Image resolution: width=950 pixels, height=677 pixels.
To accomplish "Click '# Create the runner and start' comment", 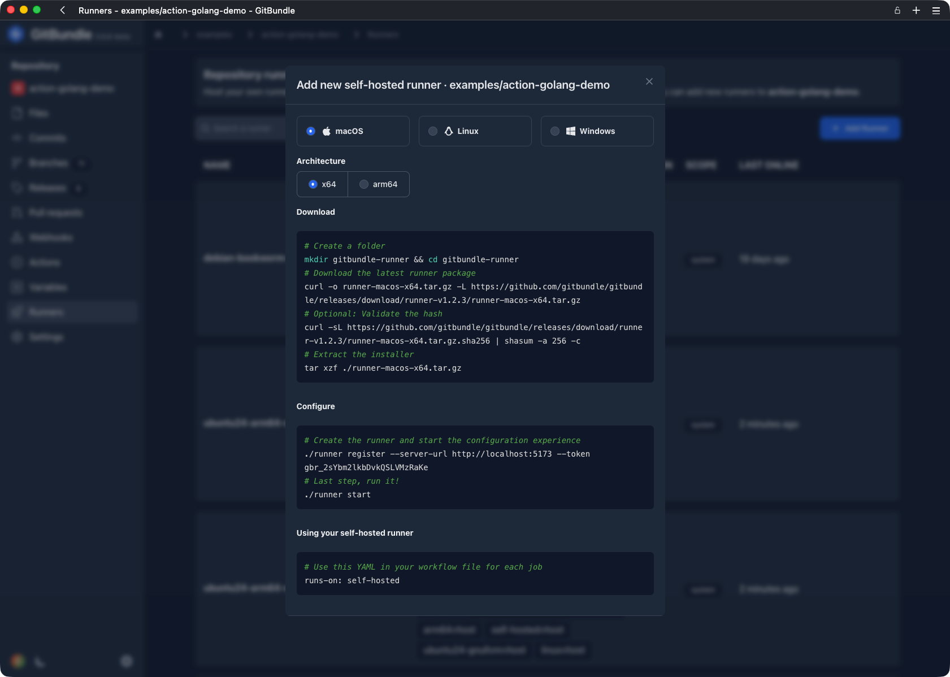I will (x=443, y=440).
